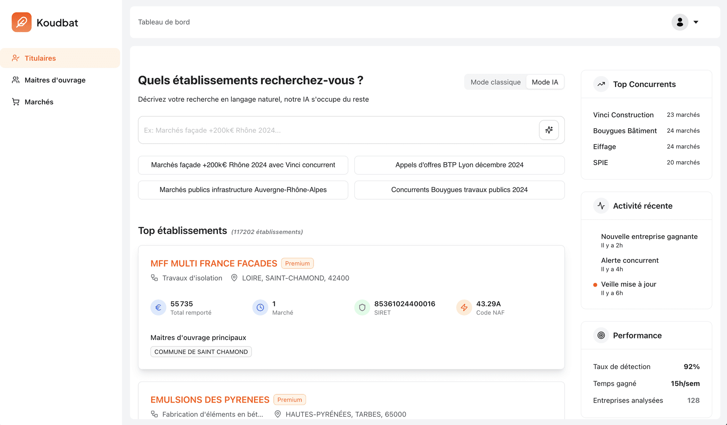Click the user avatar icon
727x425 pixels.
(680, 22)
